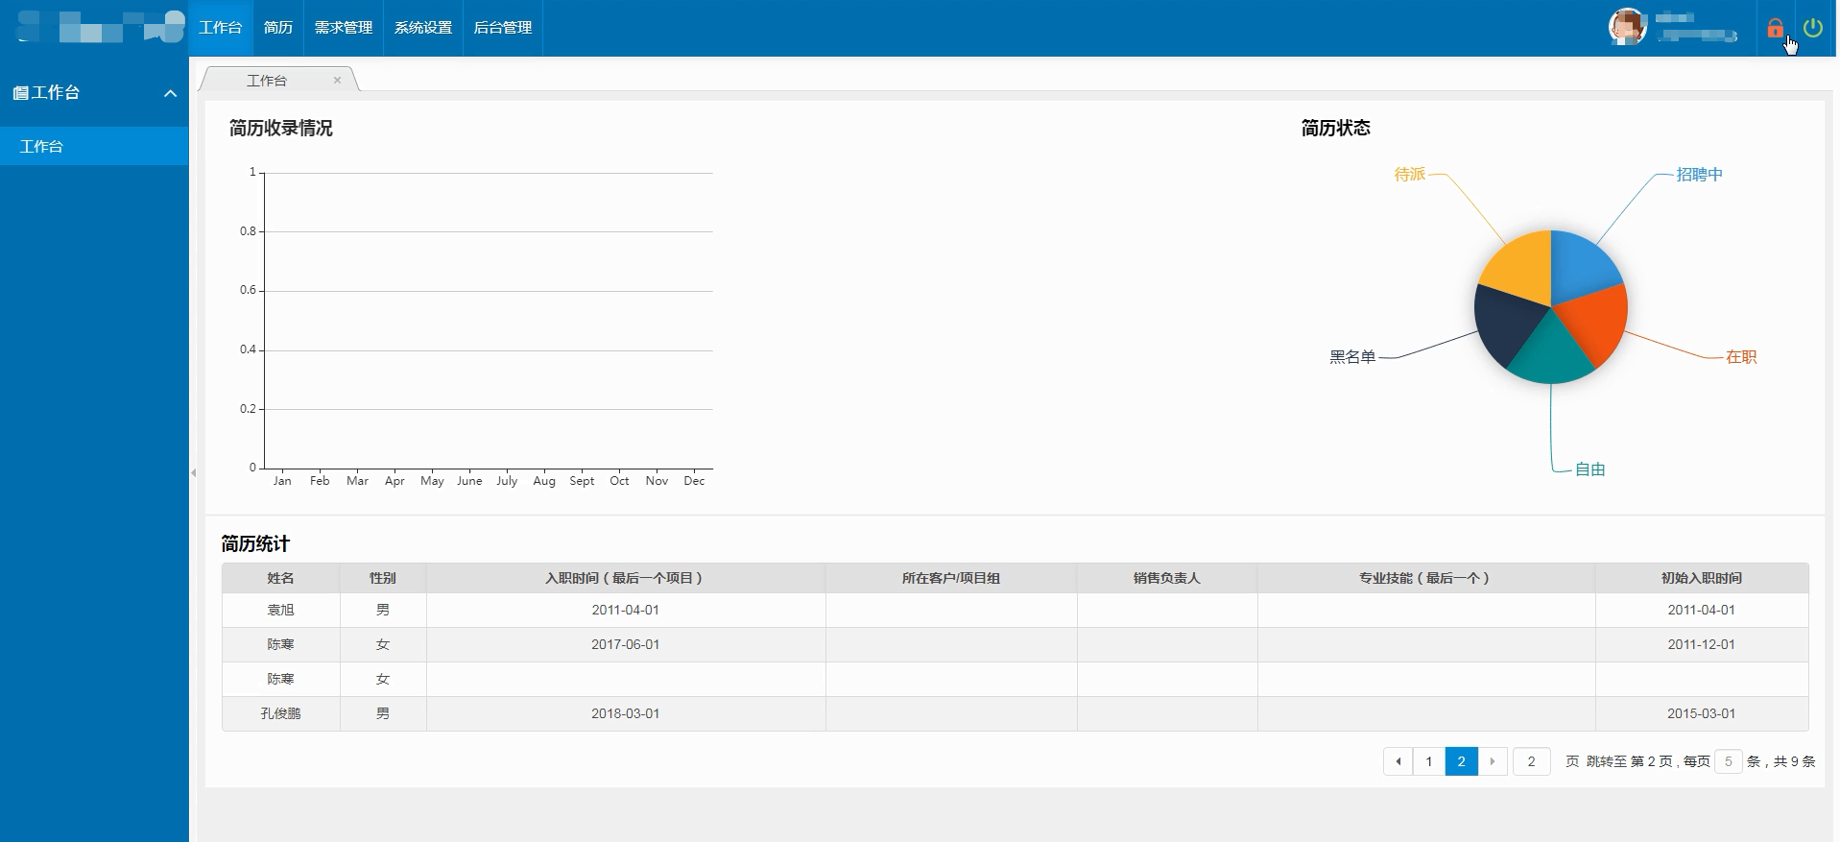Click the orange lock screen icon
The width and height of the screenshot is (1840, 842).
coord(1775,28)
